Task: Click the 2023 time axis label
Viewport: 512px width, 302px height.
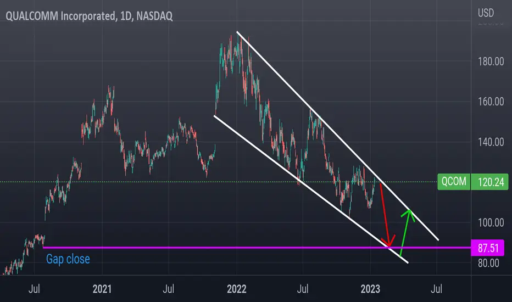Action: (370, 289)
